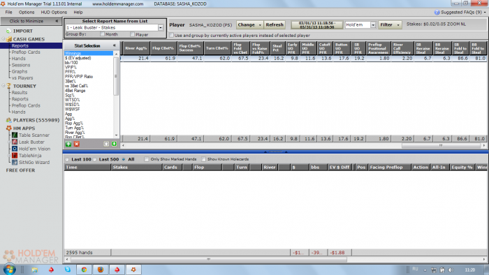The width and height of the screenshot is (489, 275).
Task: Open vs Players under Cash Games
Action: pyautogui.click(x=22, y=78)
